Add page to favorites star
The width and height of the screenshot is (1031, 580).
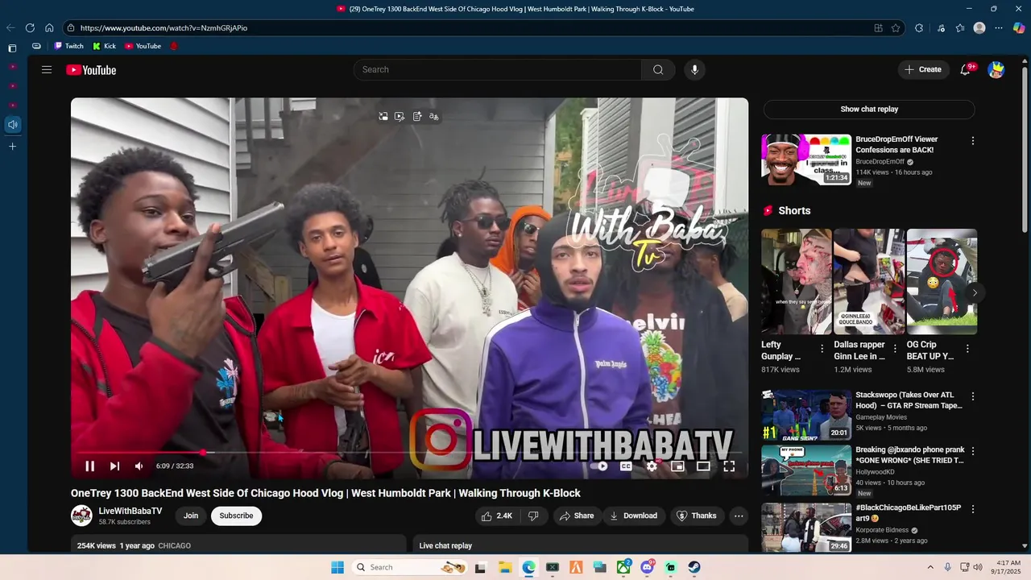(896, 28)
